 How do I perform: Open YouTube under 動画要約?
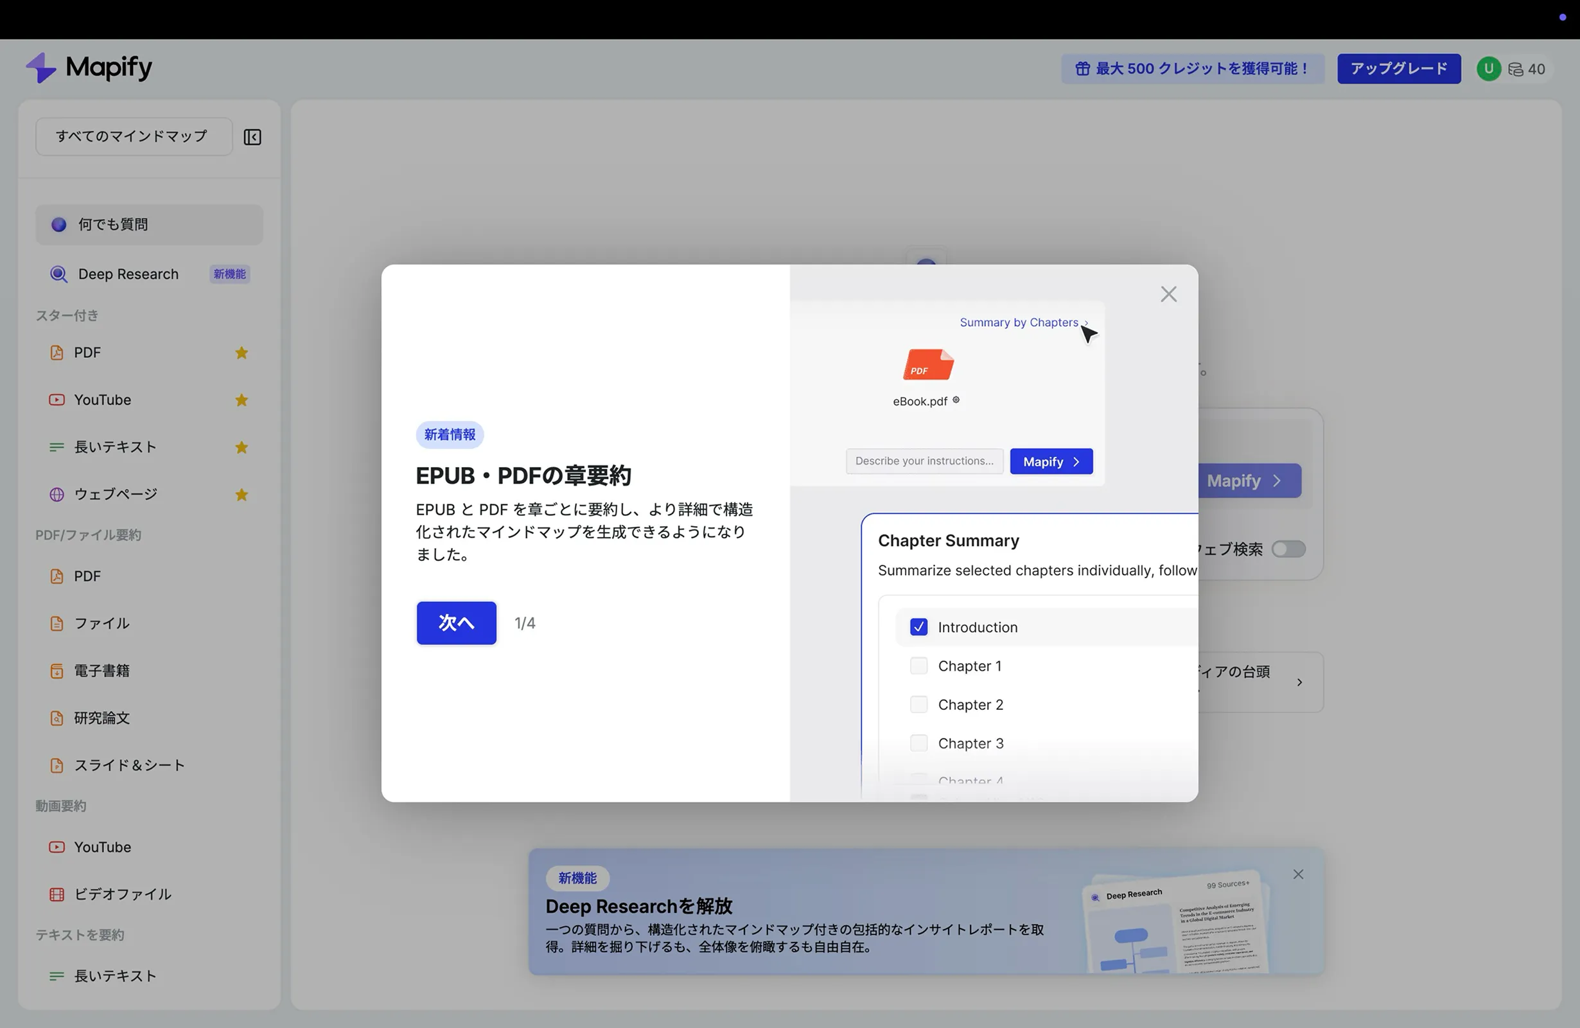pos(149,847)
